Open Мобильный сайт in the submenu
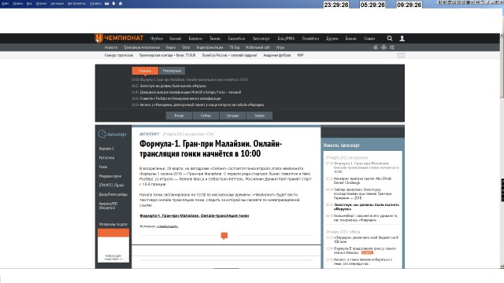 click(x=258, y=47)
